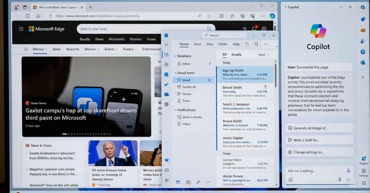370x193 pixels.
Task: Add a sidebar app with plus icon
Action: click(x=363, y=77)
